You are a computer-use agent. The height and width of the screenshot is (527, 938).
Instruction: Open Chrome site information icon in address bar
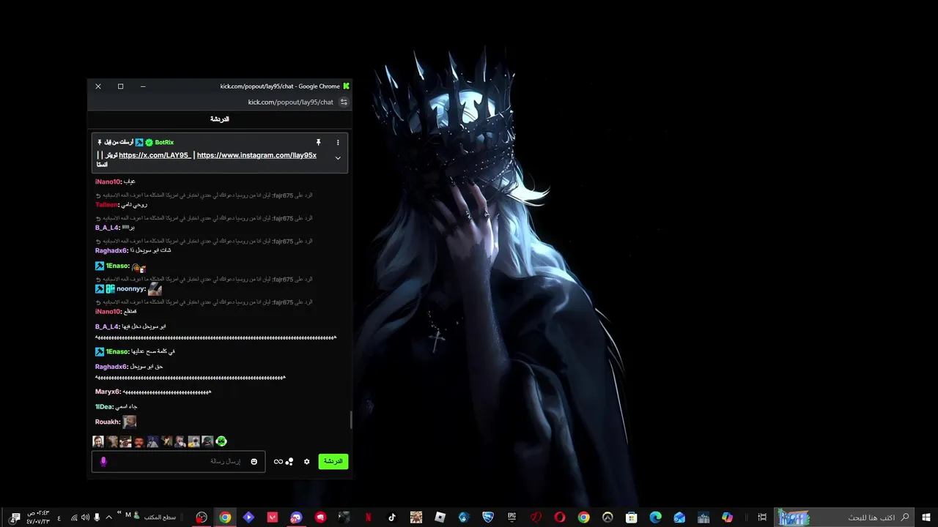(344, 102)
